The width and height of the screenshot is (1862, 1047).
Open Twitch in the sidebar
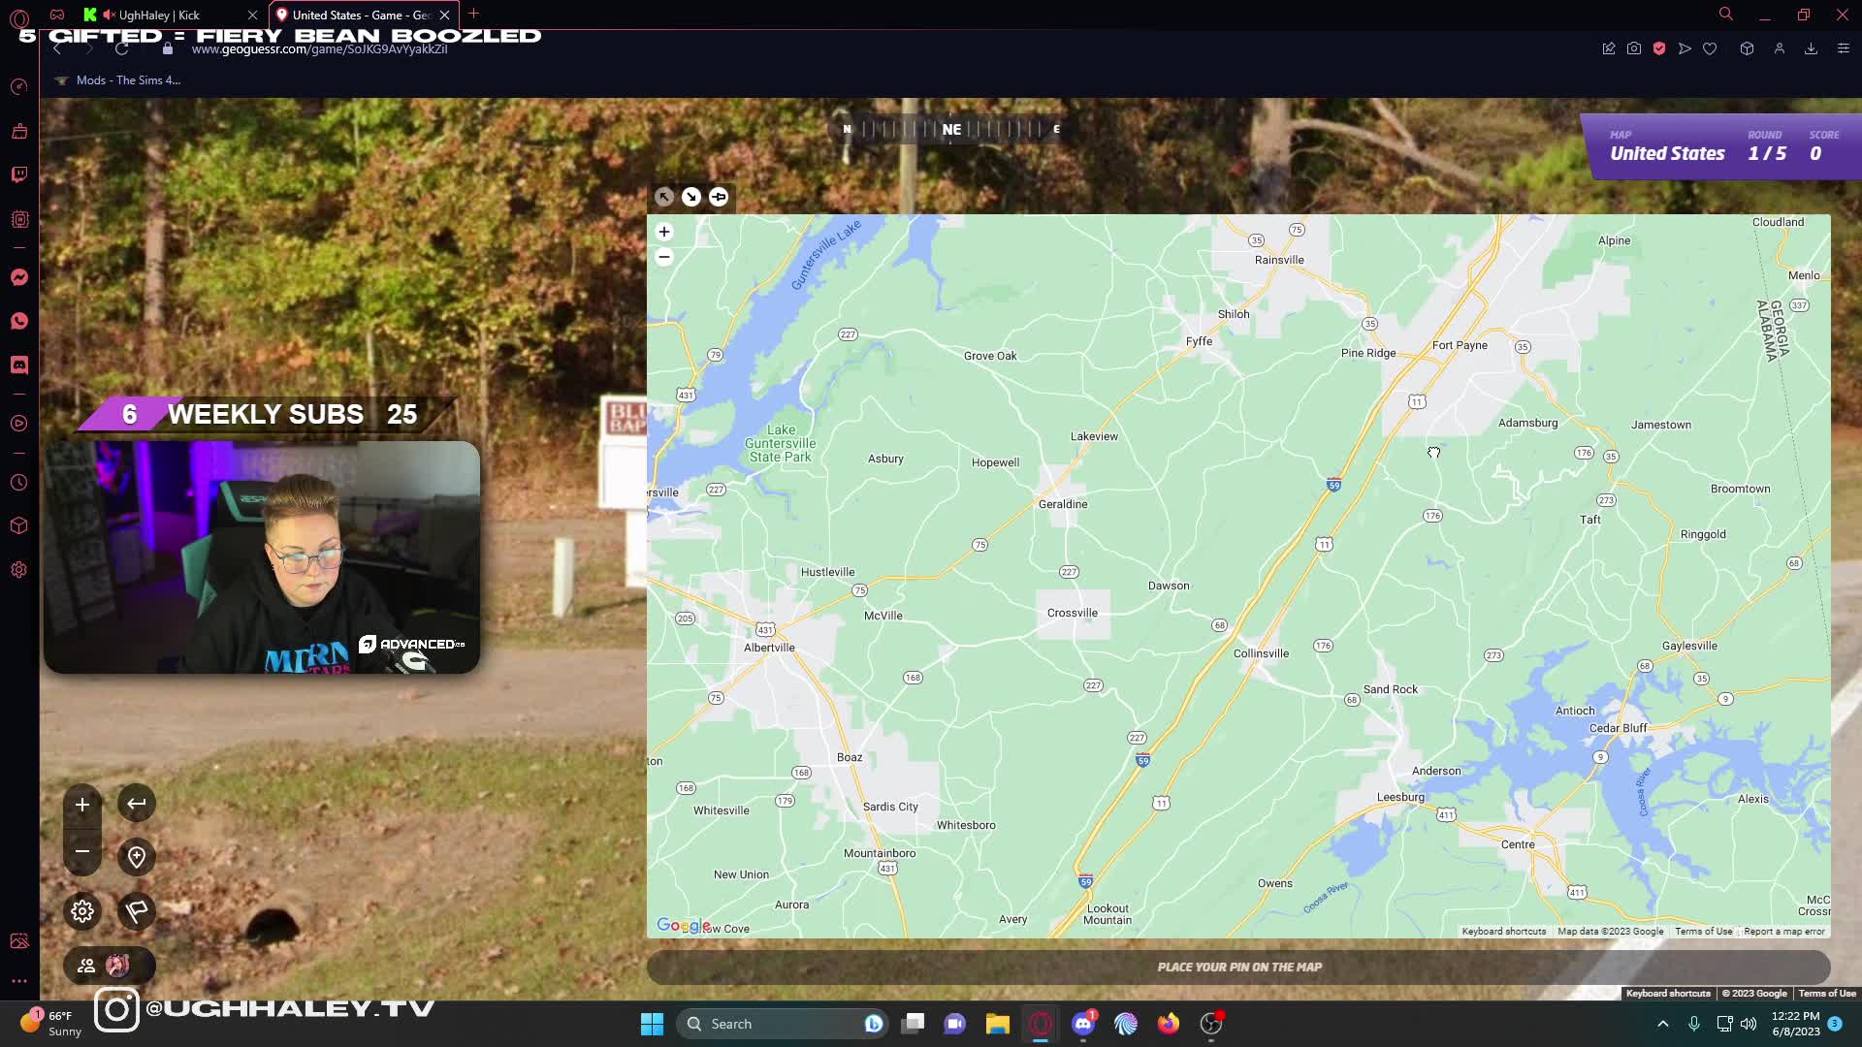(x=19, y=174)
